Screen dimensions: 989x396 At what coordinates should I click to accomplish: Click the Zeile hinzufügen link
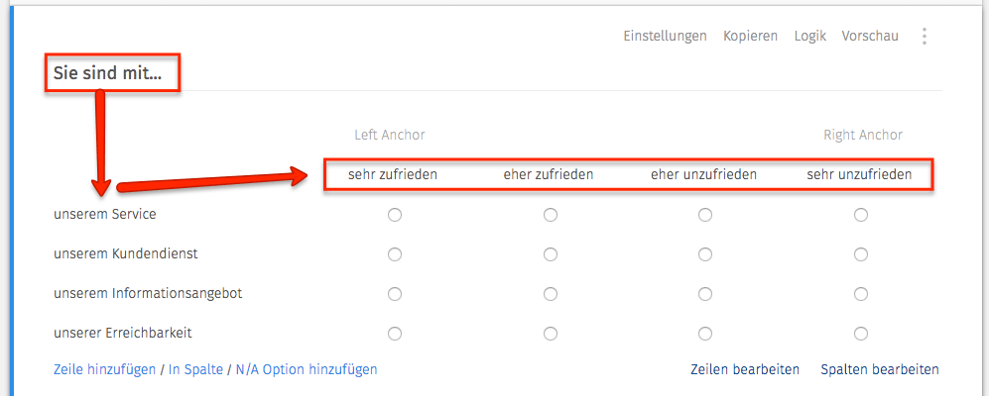(x=105, y=369)
